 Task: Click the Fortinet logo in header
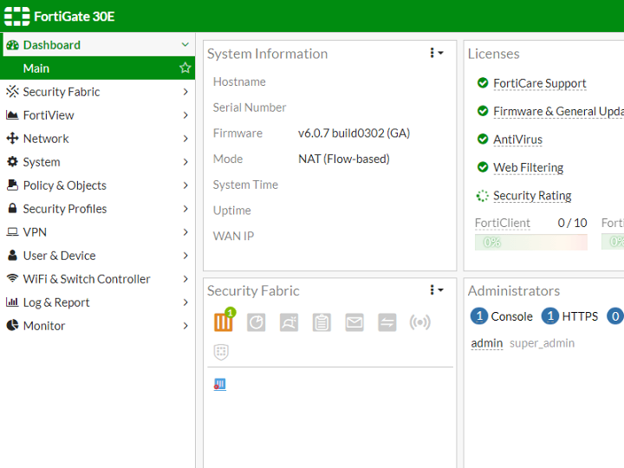coord(16,16)
